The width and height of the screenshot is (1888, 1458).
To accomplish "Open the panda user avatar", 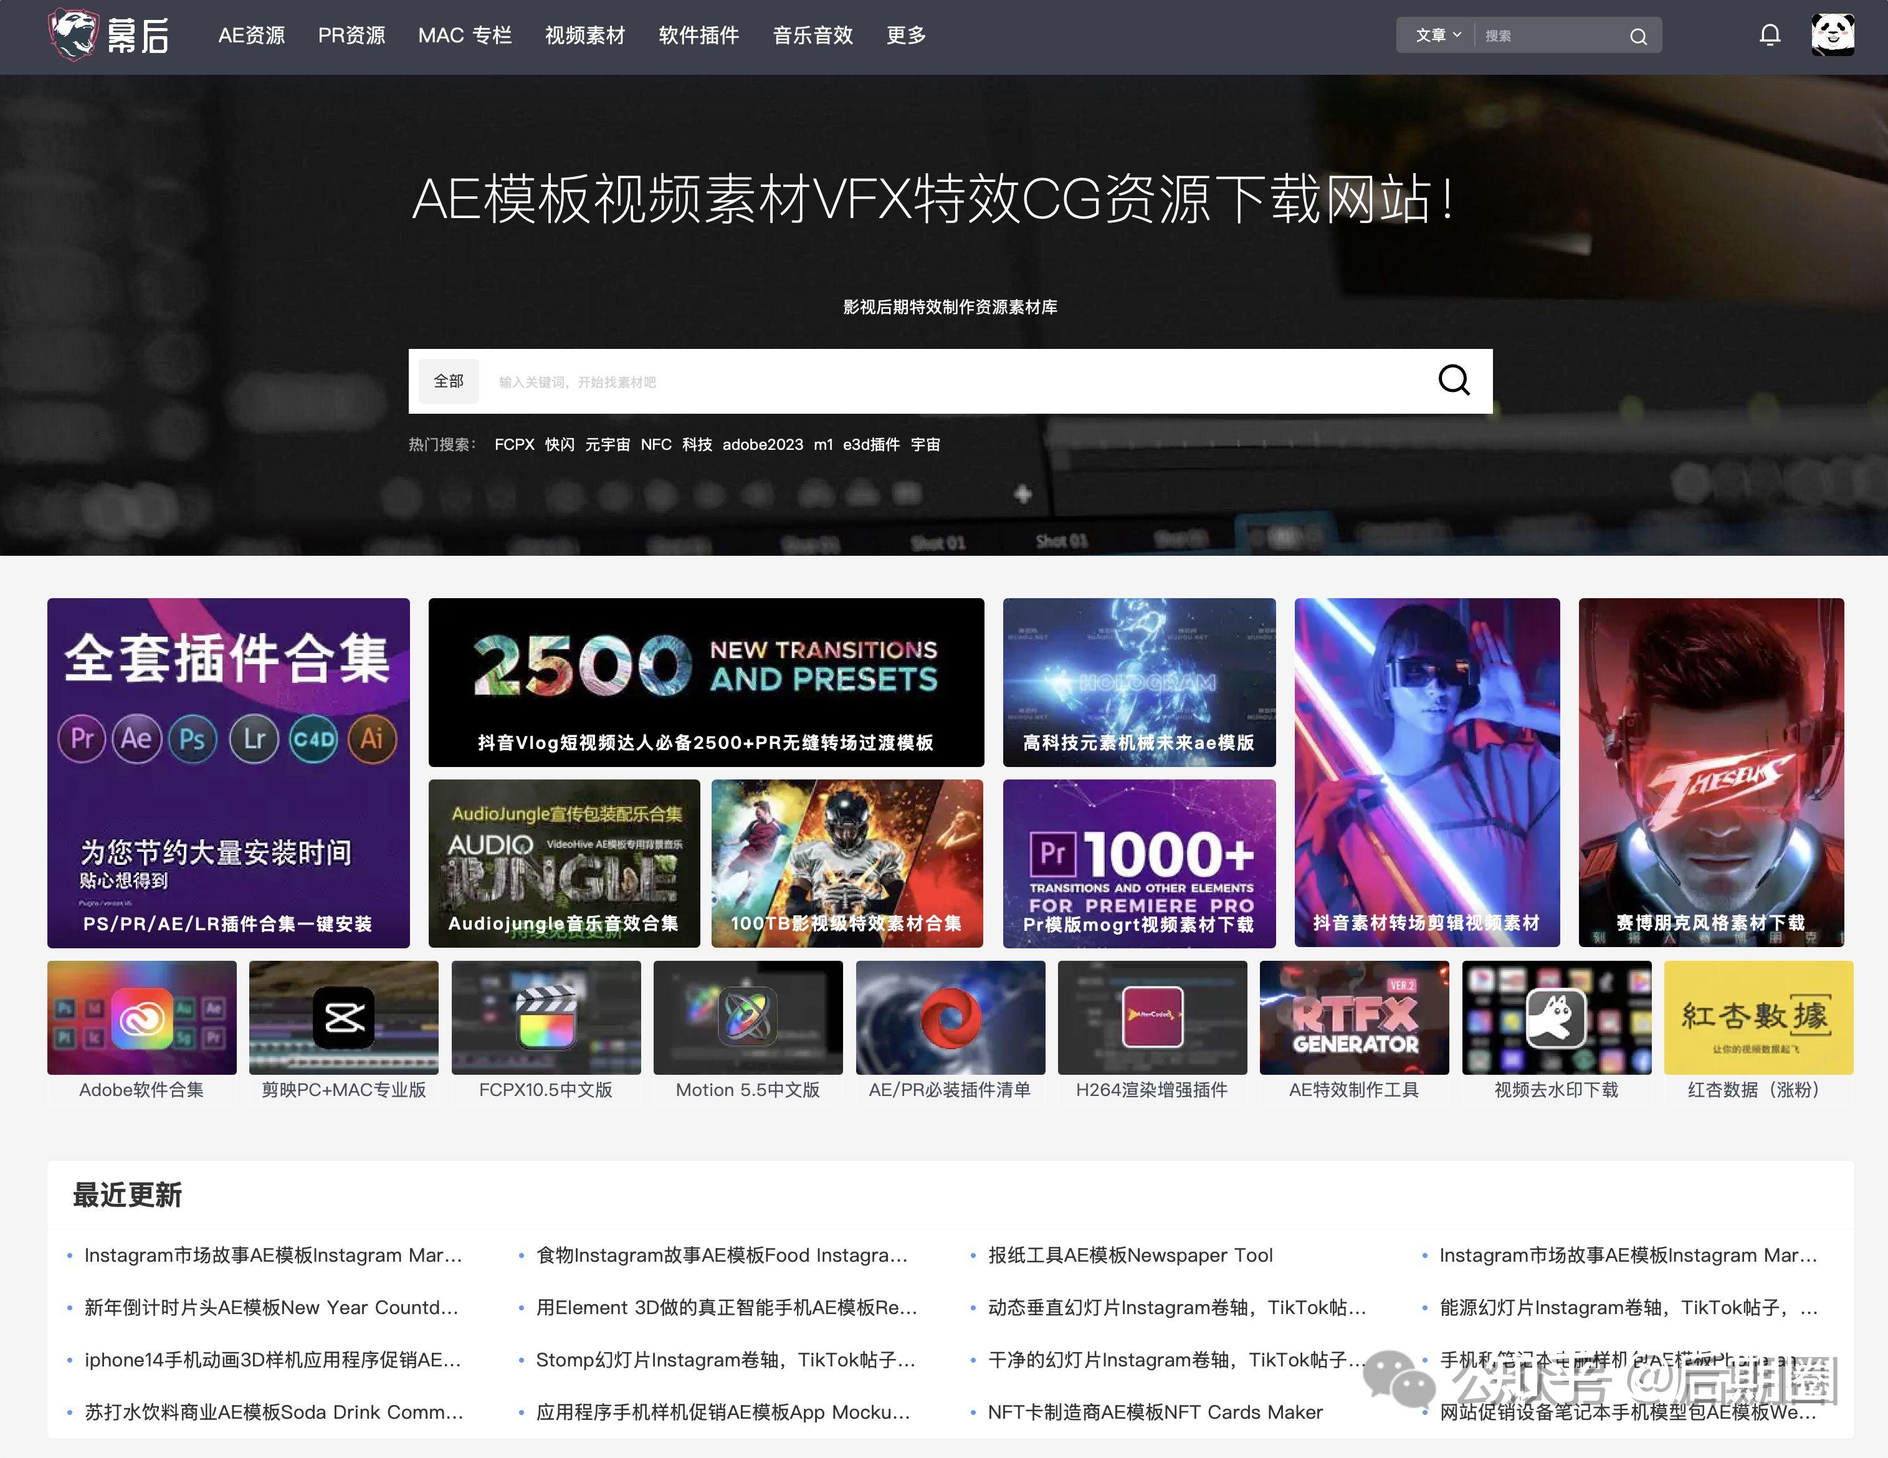I will click(x=1833, y=34).
